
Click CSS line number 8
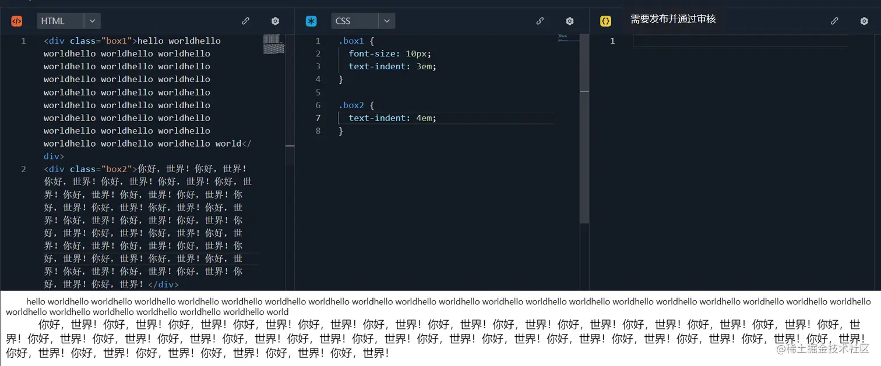tap(318, 131)
